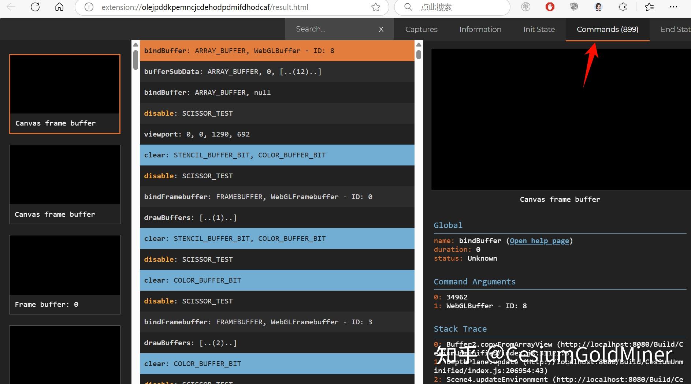
Task: Click the favorites star in address bar
Action: point(376,7)
